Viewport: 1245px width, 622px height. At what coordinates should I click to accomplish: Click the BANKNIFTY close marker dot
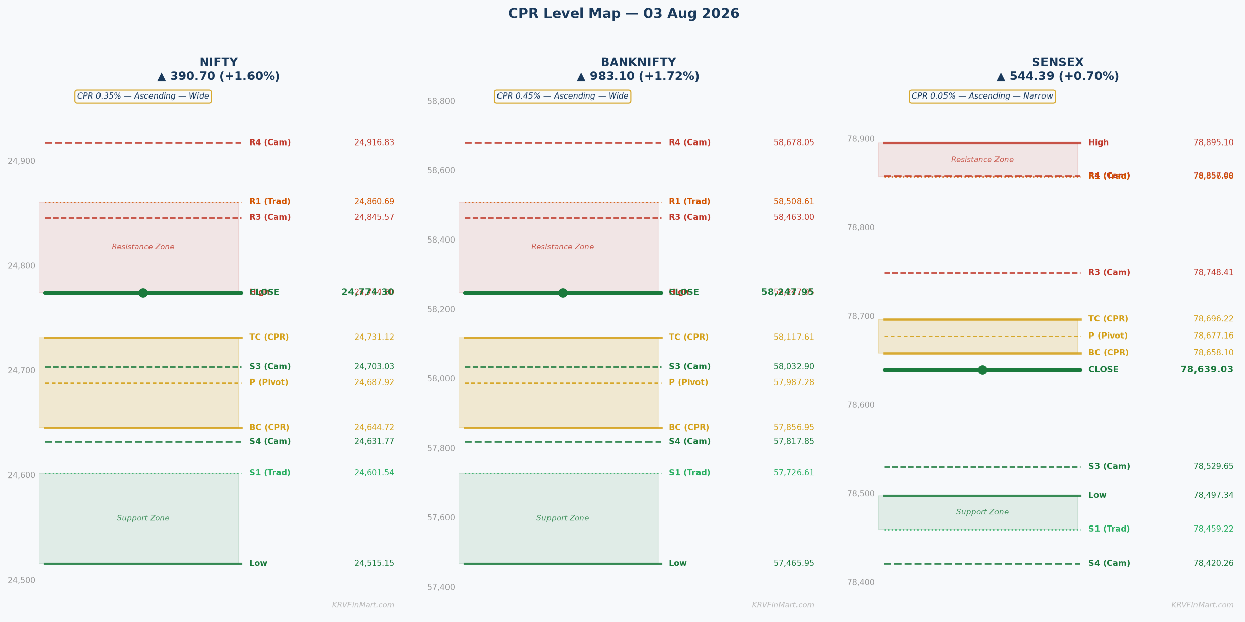[563, 293]
